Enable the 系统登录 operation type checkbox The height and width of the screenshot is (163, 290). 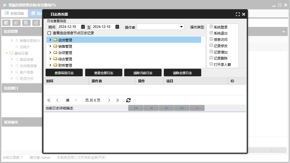(x=211, y=27)
